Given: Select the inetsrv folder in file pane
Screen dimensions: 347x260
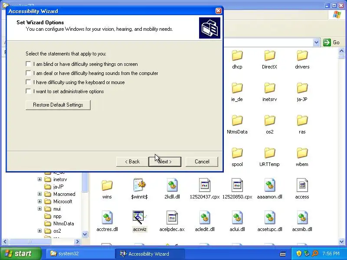Looking at the screenshot, I should (269, 88).
